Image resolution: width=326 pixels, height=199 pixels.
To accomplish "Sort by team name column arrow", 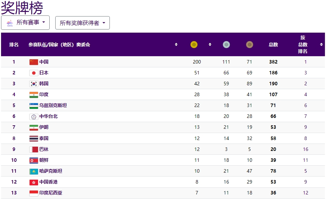I will [x=176, y=45].
